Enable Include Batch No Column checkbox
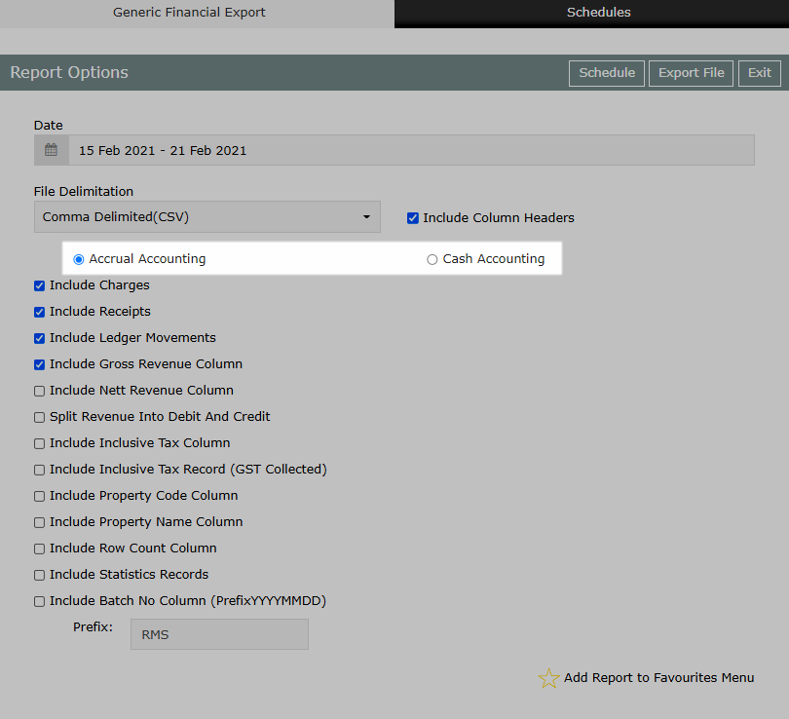789x719 pixels. [39, 601]
